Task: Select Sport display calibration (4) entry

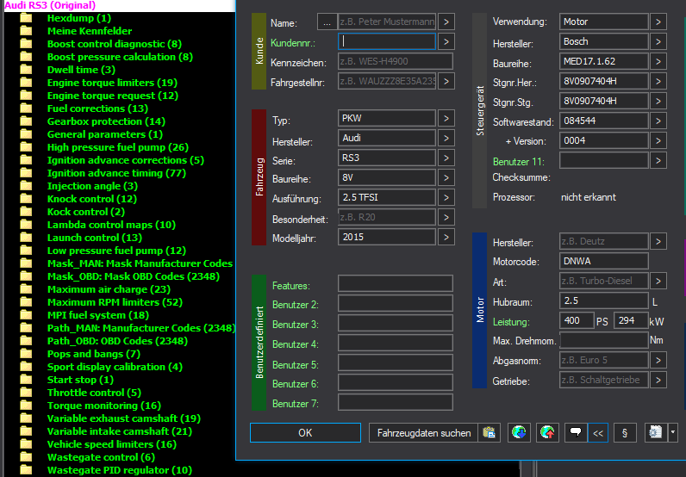Action: tap(115, 367)
